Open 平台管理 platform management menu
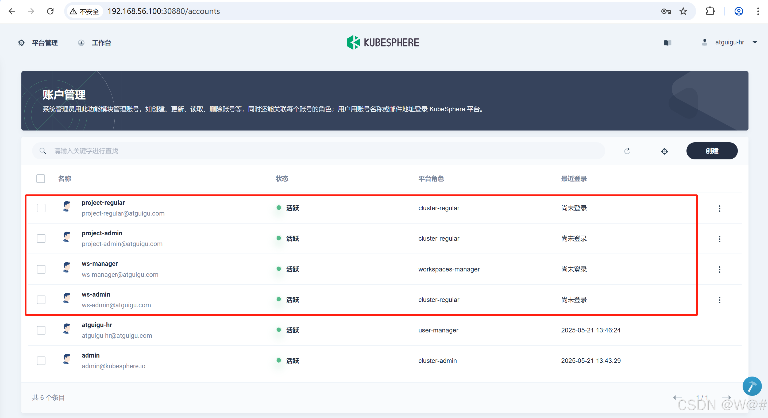Viewport: 768px width, 418px height. [38, 43]
